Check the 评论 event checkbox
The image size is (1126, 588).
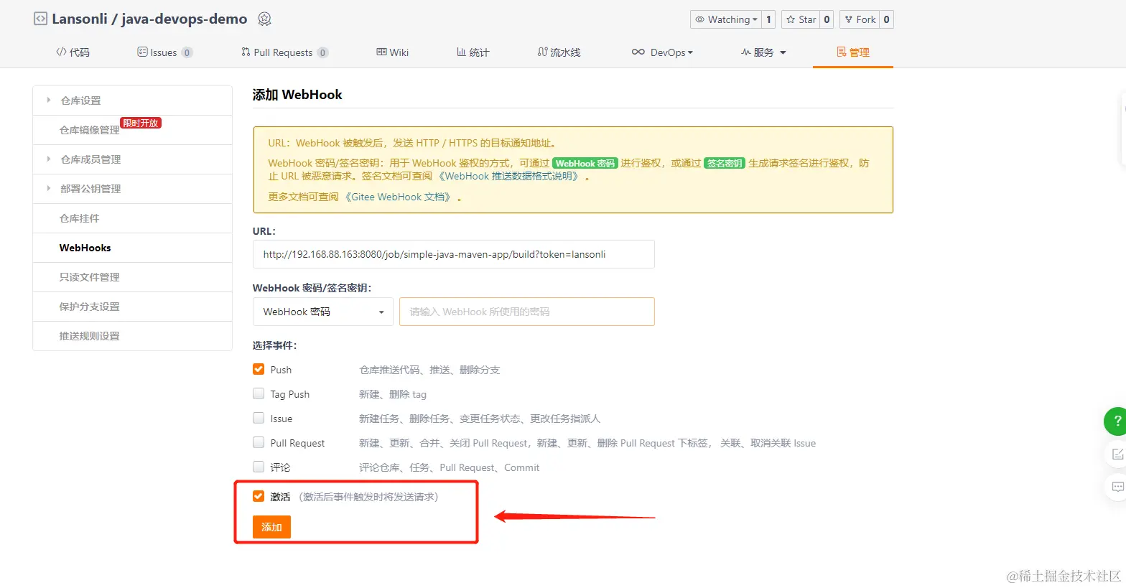[259, 467]
